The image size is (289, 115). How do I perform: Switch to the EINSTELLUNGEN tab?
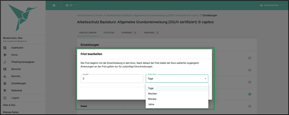[x=88, y=33]
